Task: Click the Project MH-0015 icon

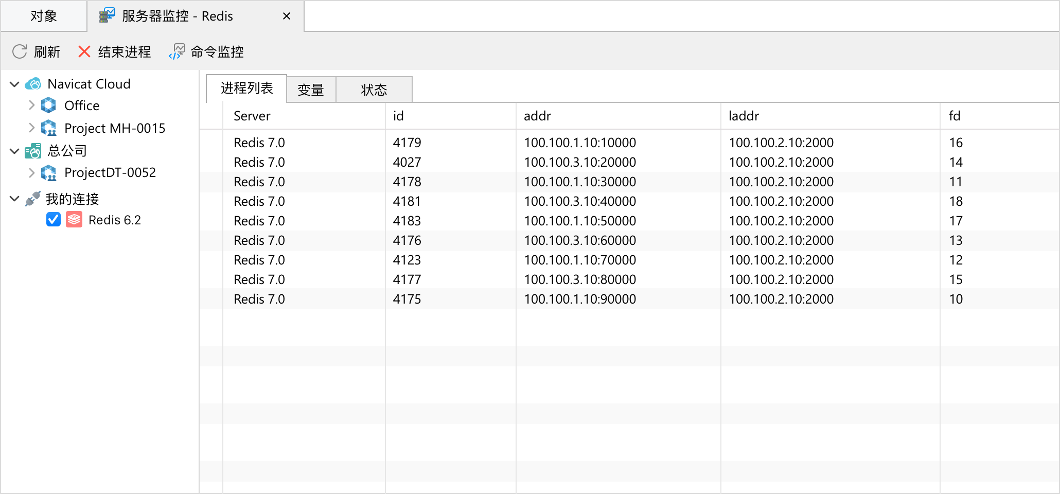Action: click(x=49, y=128)
